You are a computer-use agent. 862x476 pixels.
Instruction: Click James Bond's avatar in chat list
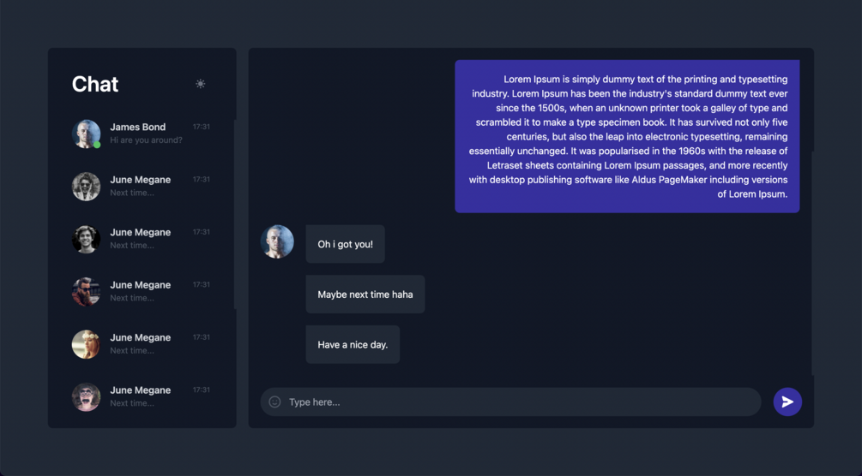[87, 134]
